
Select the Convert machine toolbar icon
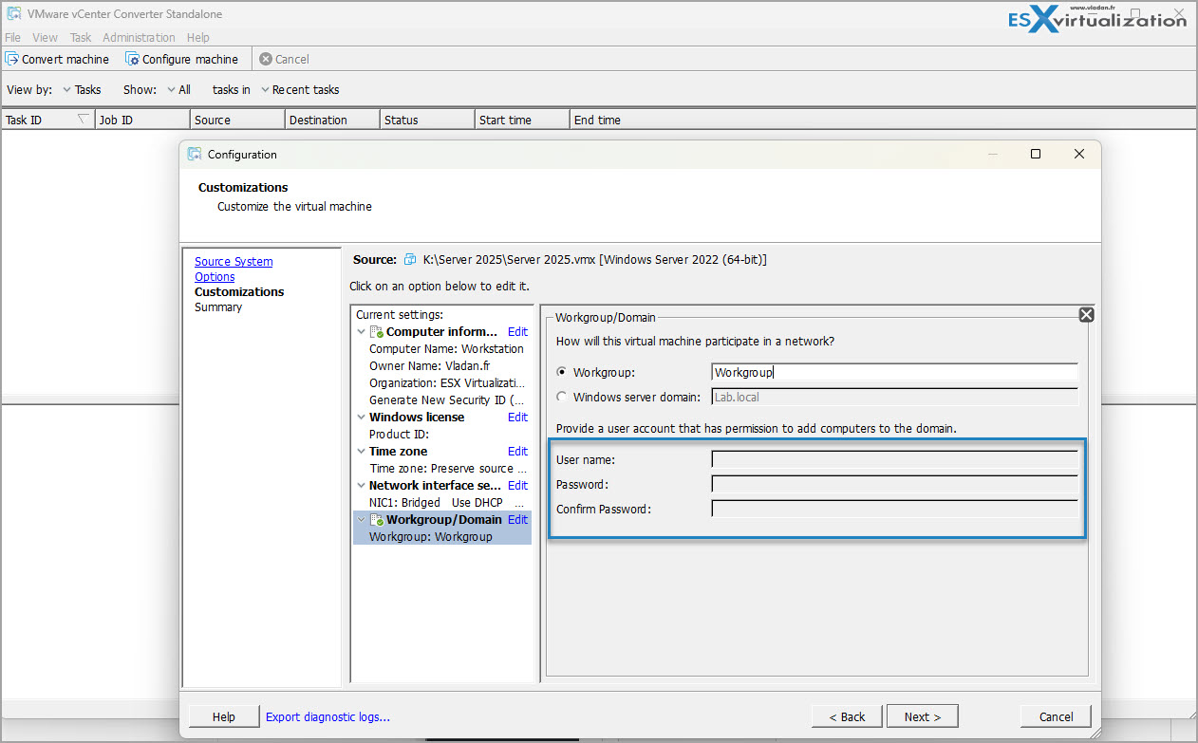click(x=11, y=59)
